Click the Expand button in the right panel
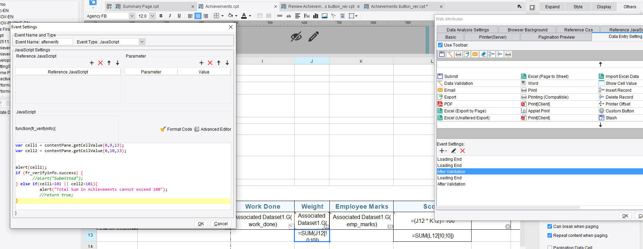This screenshot has height=249, width=643. point(552,7)
